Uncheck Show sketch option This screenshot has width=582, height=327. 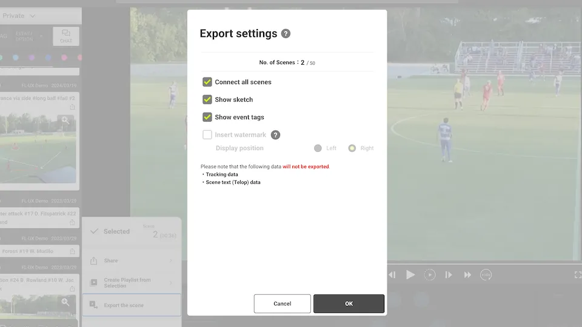[207, 99]
